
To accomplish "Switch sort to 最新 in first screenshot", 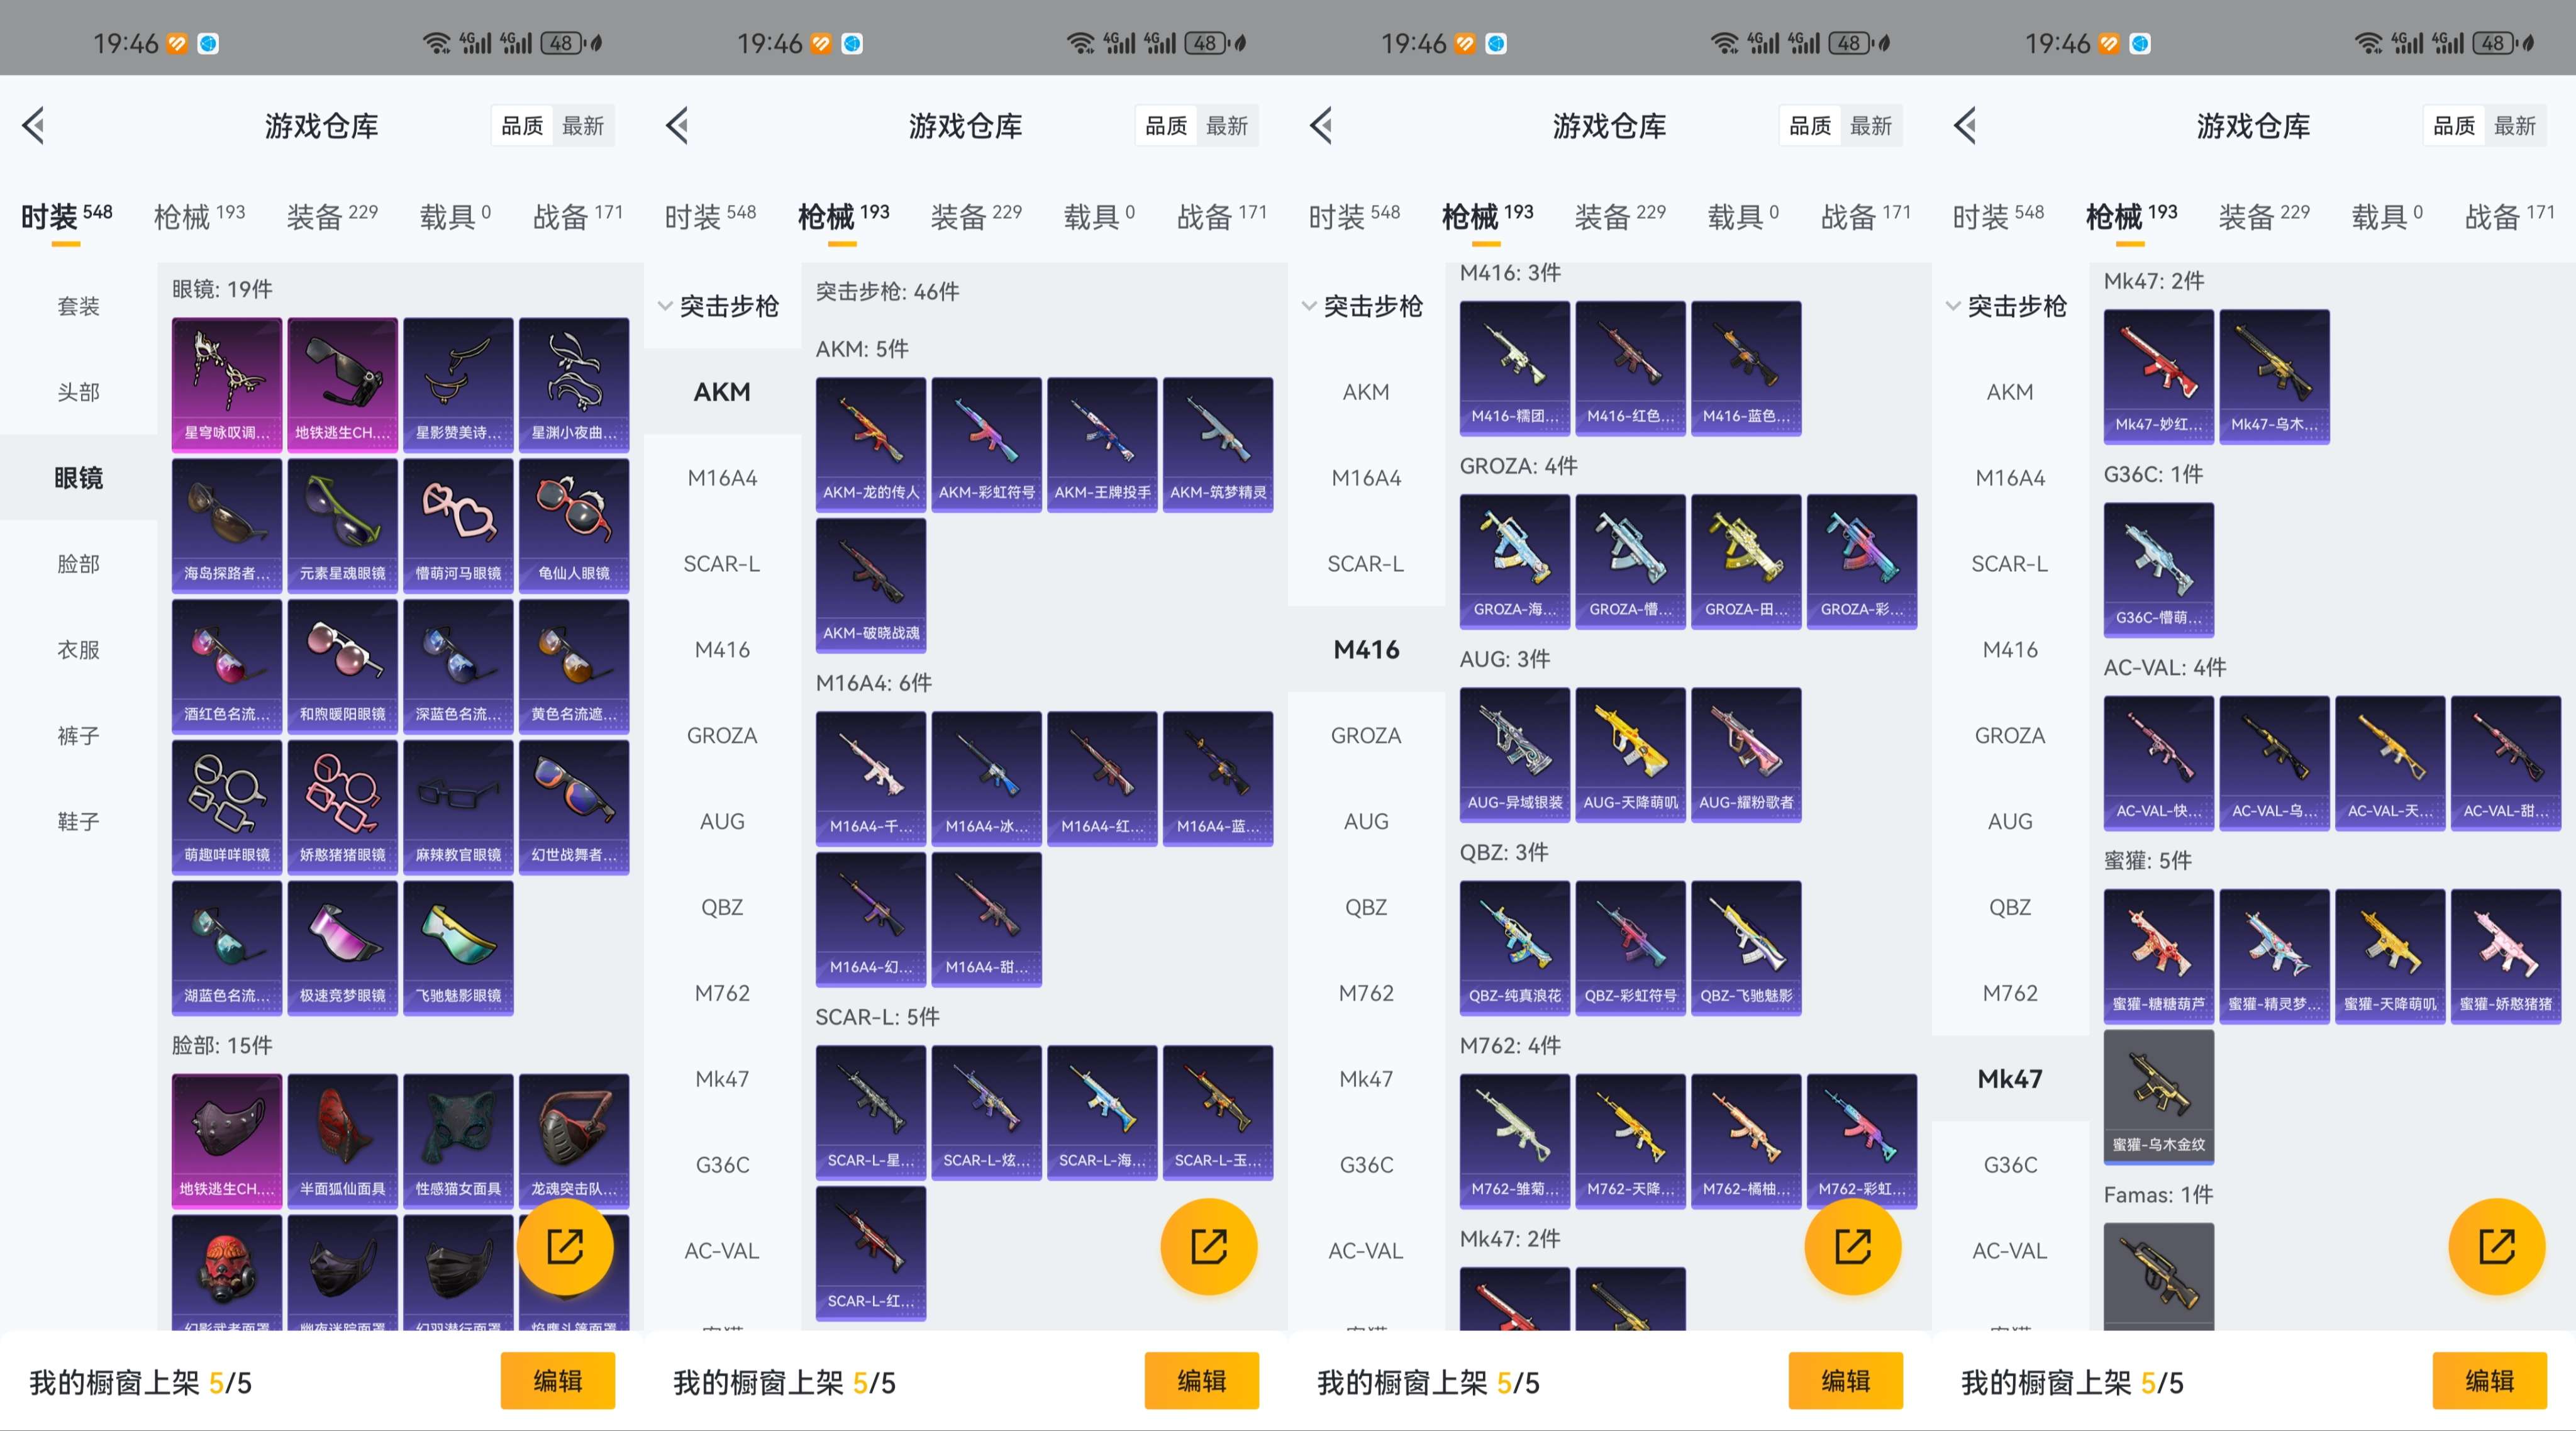I will (x=583, y=126).
